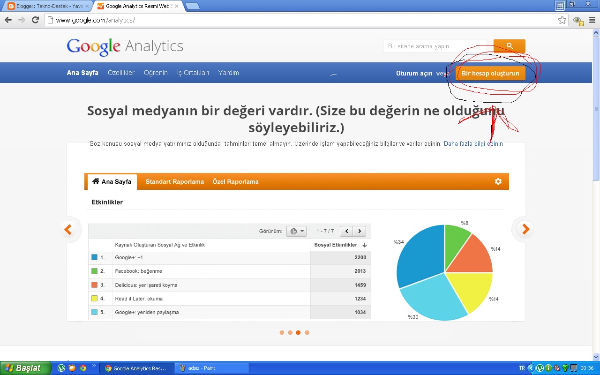Open the Görünüm pie chart view dropdown
The width and height of the screenshot is (600, 375).
(296, 231)
